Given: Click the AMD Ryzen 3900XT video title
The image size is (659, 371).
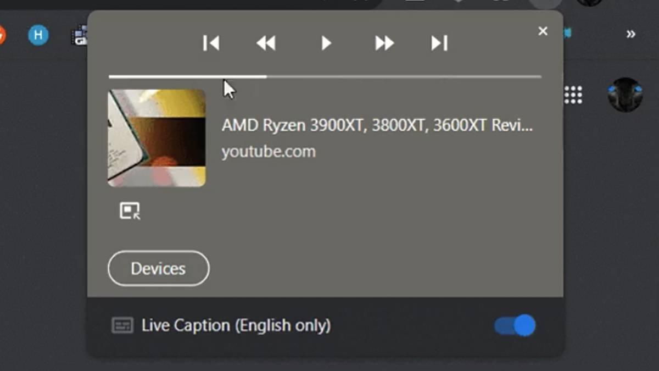Looking at the screenshot, I should [377, 125].
